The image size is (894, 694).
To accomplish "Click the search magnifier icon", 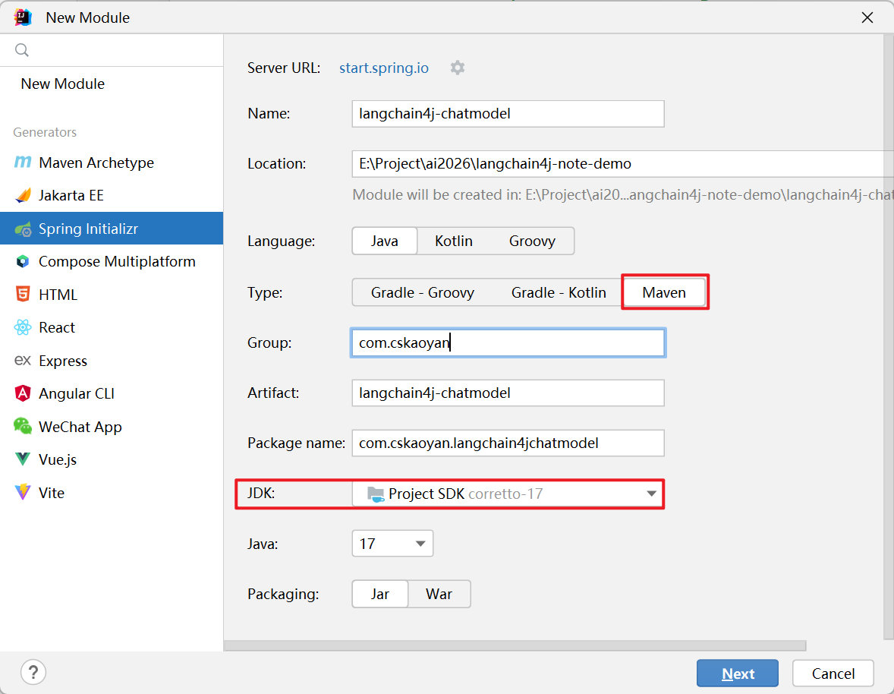I will 22,50.
